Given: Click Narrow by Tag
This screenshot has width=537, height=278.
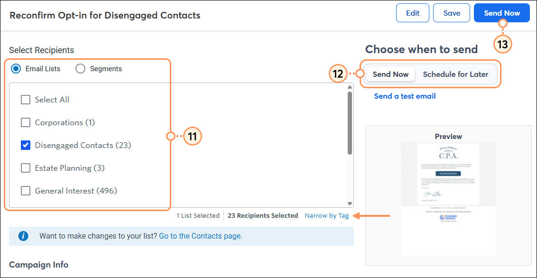Looking at the screenshot, I should point(326,215).
